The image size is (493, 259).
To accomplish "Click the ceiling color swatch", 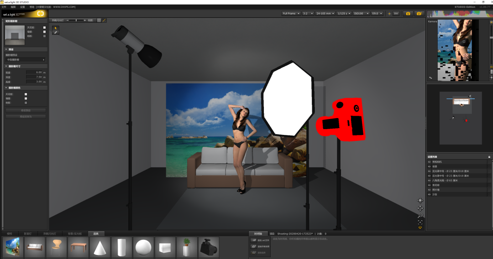I will click(x=26, y=94).
